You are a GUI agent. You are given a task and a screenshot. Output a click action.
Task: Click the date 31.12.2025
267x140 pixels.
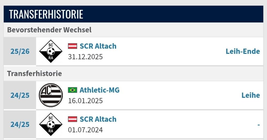[85, 57]
